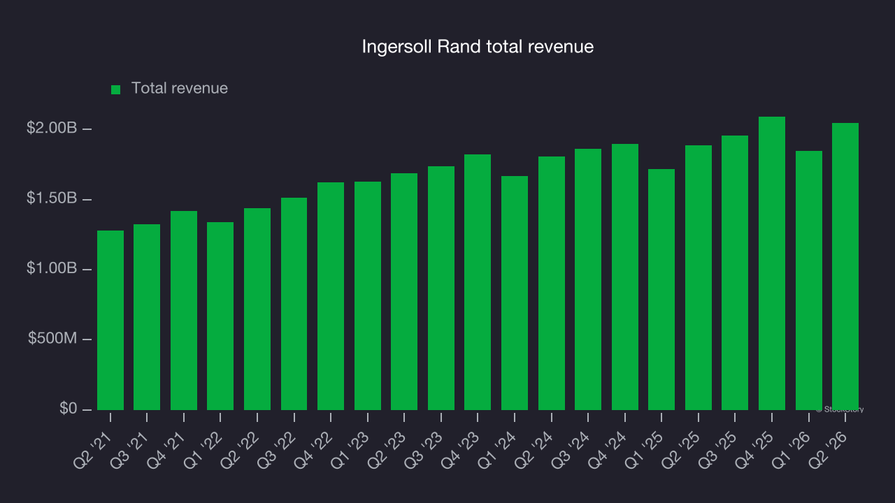Select the Q1 '22 revenue bar
895x503 pixels.
220,316
